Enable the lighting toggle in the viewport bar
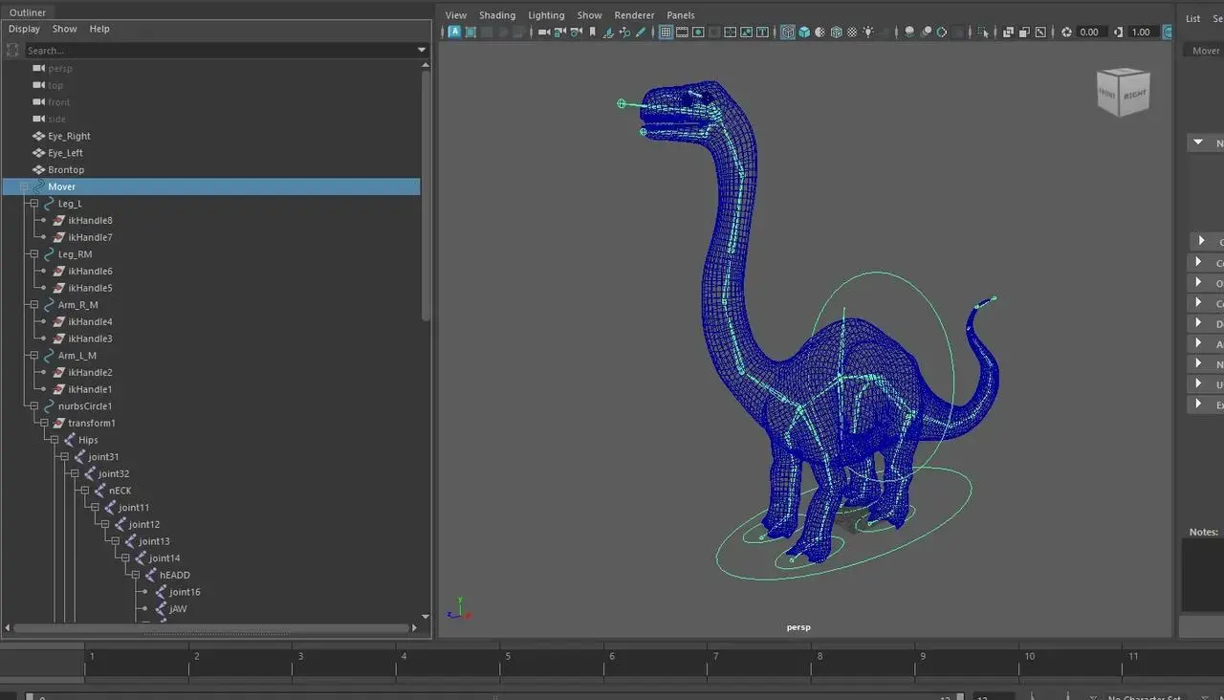Image resolution: width=1224 pixels, height=700 pixels. [x=868, y=33]
